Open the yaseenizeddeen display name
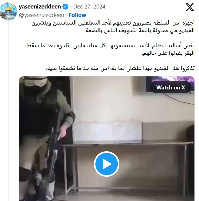 [x=40, y=7]
